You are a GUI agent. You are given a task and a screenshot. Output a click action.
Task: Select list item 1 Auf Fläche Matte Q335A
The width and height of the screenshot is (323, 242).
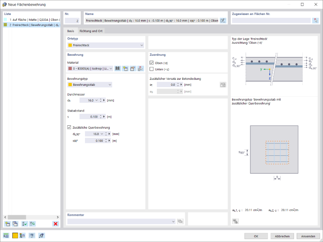click(32, 20)
